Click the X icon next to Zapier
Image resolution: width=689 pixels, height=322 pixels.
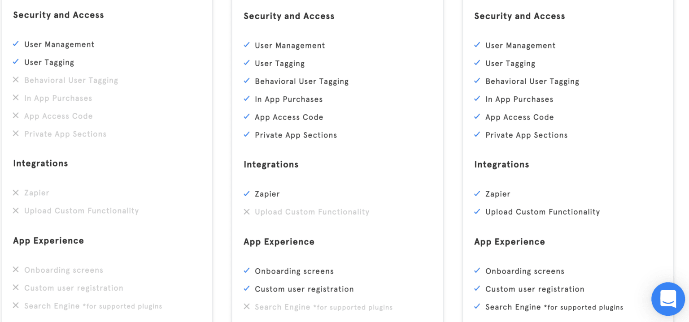coord(16,193)
